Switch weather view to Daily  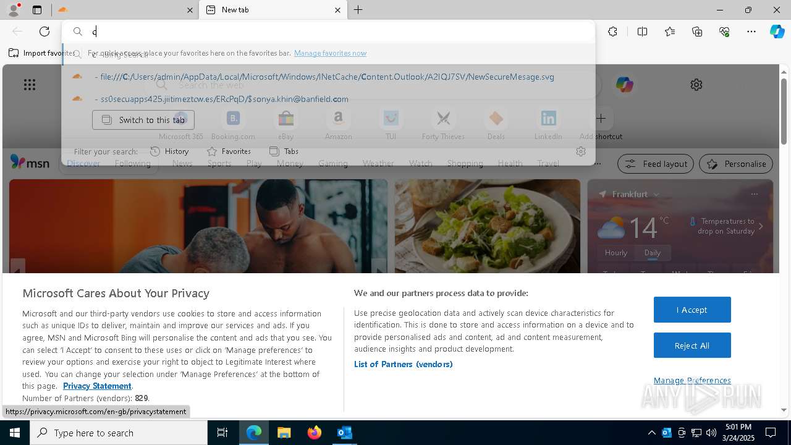[x=653, y=253]
